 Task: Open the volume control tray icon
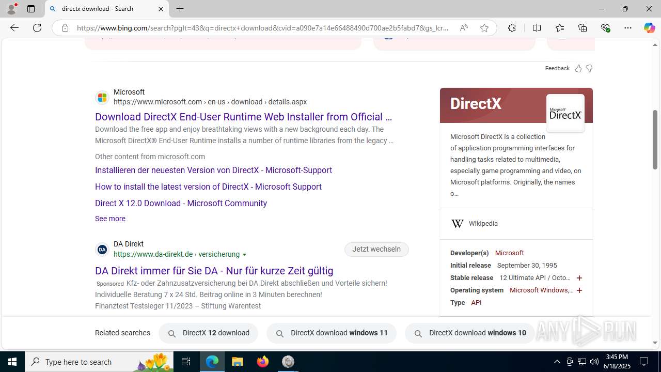(594, 362)
